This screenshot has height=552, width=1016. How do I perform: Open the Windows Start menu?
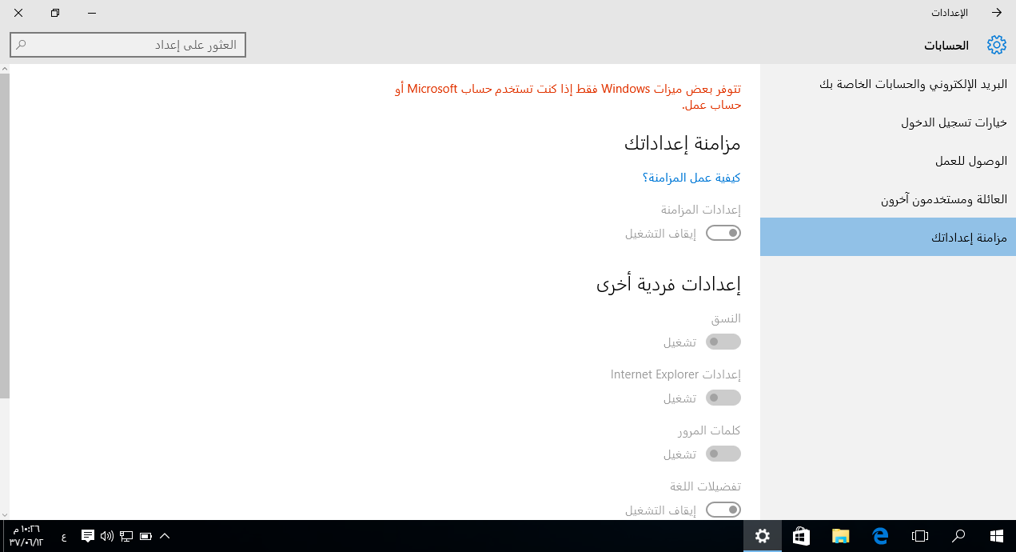pos(997,536)
